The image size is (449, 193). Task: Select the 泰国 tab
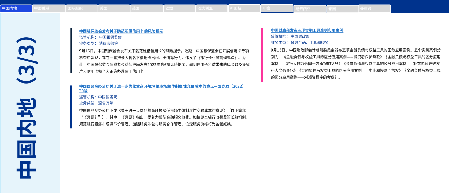pos(342,9)
